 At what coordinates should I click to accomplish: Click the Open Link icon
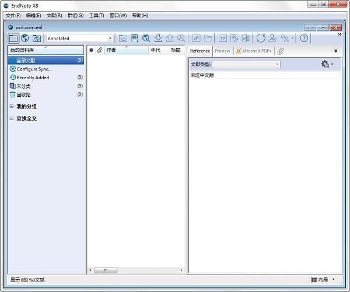pyautogui.click(x=196, y=38)
